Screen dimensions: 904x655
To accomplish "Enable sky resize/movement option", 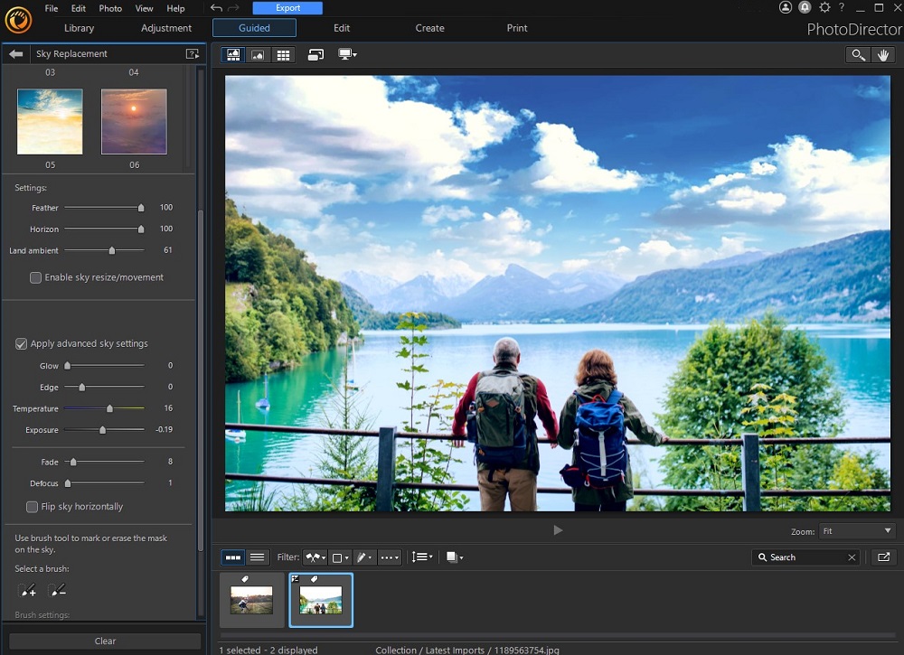I will click(x=33, y=277).
